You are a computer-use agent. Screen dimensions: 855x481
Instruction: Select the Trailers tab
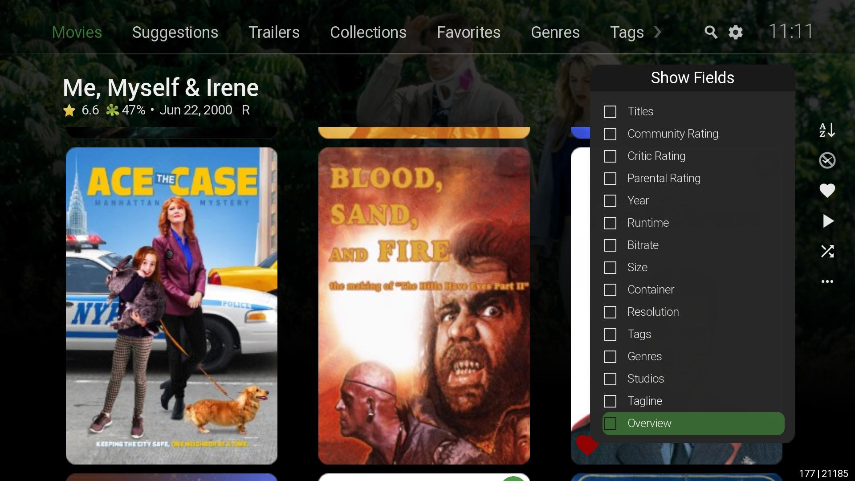(x=274, y=32)
